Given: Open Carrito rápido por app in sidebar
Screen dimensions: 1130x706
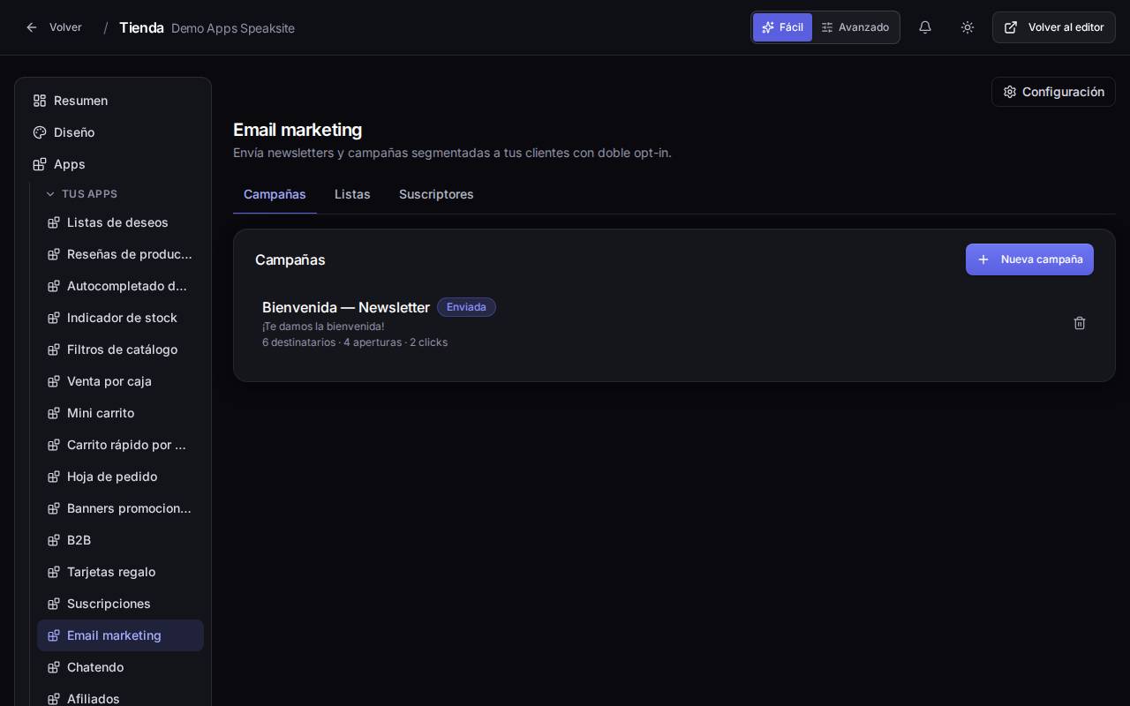Looking at the screenshot, I should point(120,445).
